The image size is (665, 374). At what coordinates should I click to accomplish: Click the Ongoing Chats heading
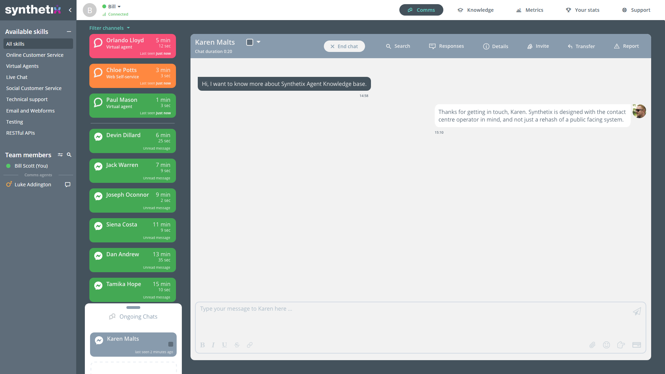[133, 317]
